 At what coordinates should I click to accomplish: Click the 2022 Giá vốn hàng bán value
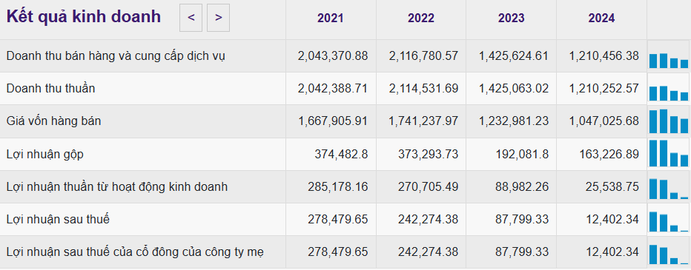coord(423,121)
